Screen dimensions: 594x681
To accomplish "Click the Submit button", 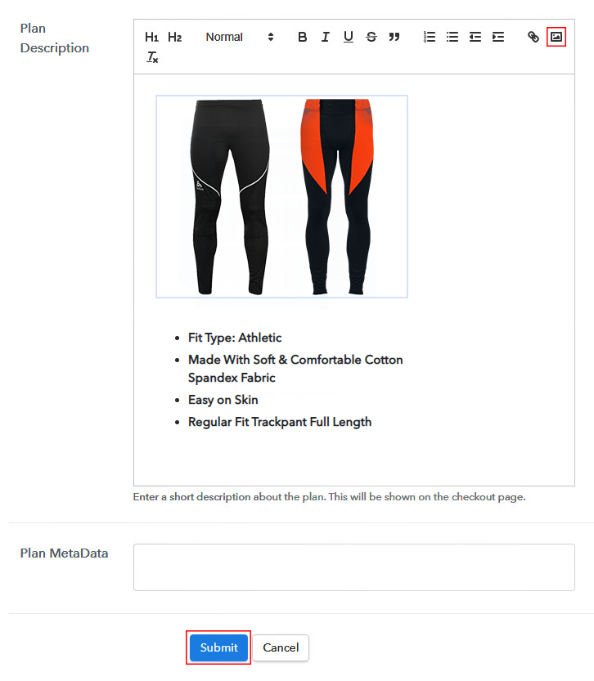I will point(218,647).
